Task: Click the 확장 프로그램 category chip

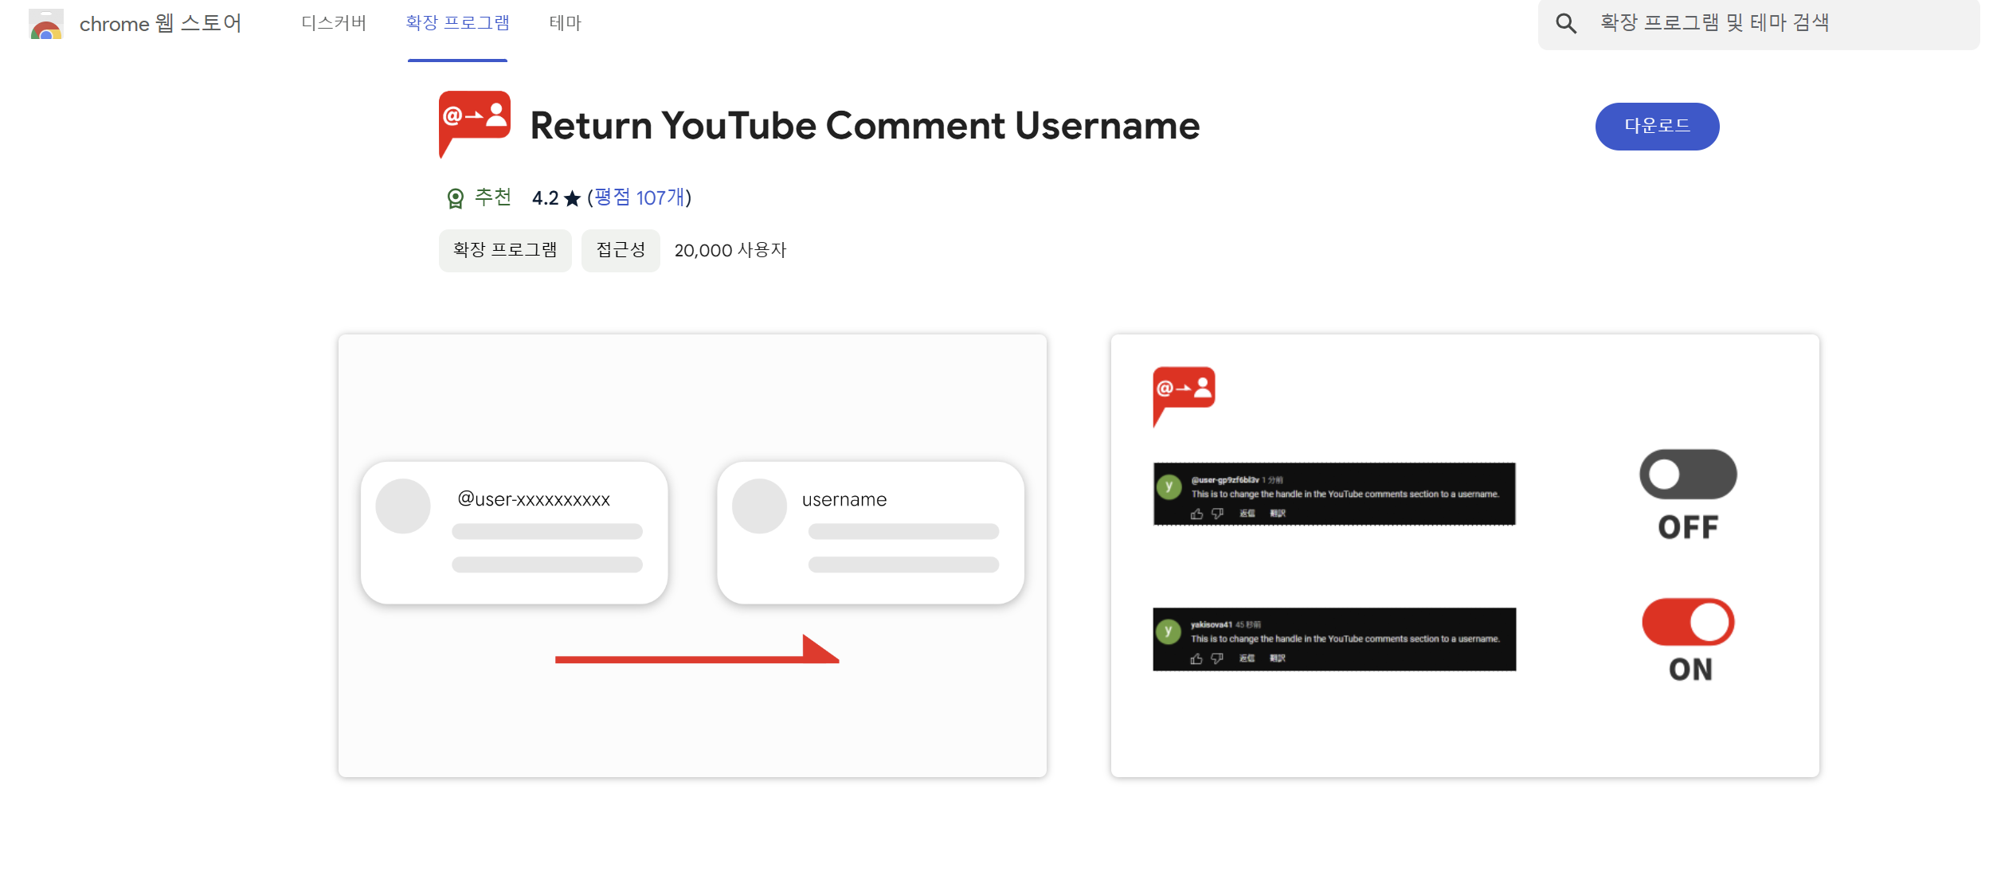Action: (x=505, y=251)
